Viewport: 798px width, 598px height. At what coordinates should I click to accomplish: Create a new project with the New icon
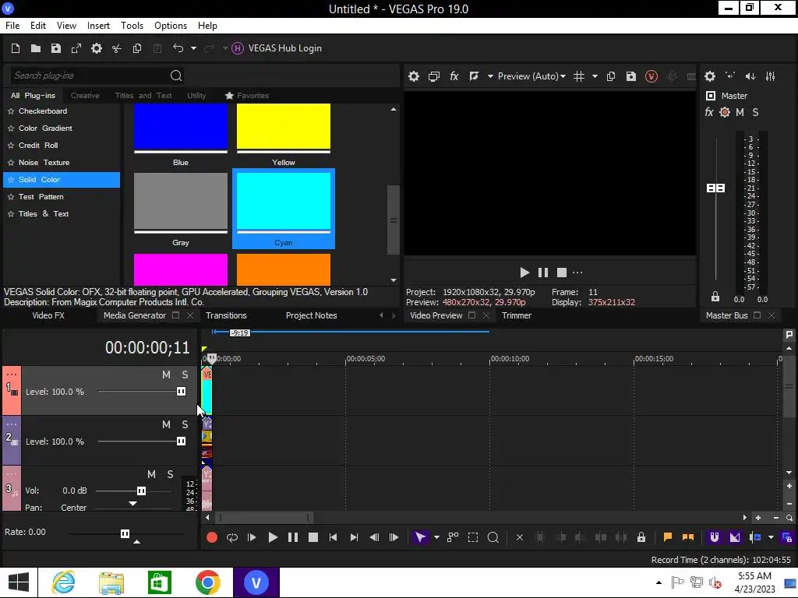click(16, 48)
